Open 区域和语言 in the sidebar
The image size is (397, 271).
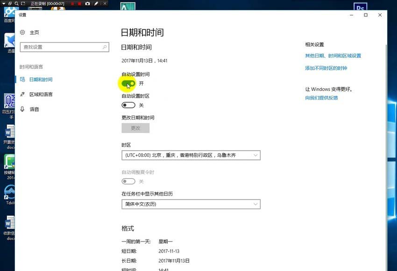tap(41, 94)
